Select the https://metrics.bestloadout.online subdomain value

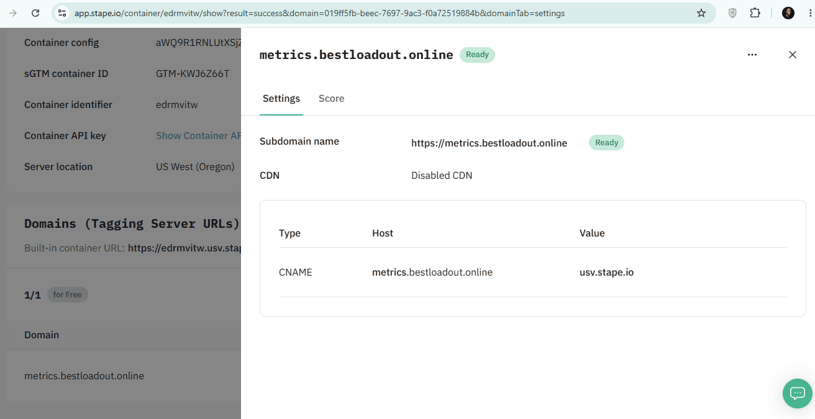click(x=489, y=143)
